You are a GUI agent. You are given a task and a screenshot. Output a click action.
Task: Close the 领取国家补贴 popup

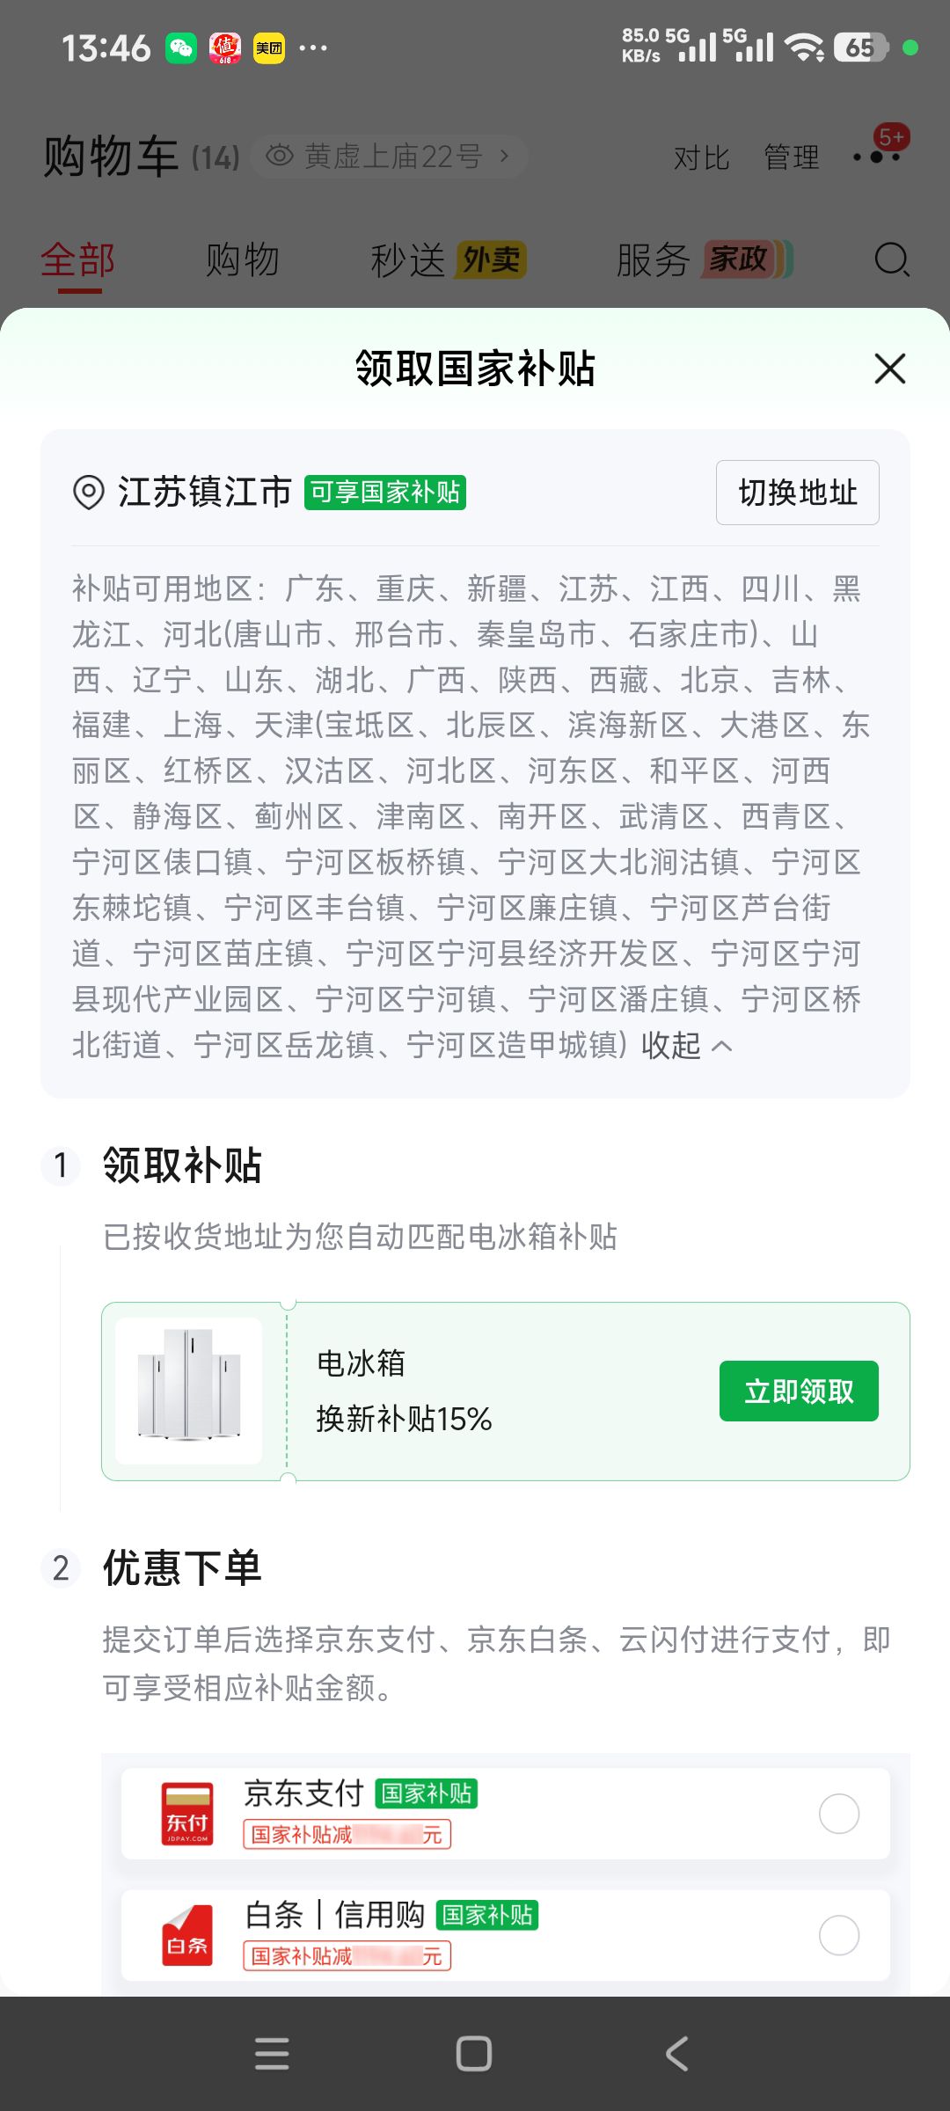click(890, 369)
